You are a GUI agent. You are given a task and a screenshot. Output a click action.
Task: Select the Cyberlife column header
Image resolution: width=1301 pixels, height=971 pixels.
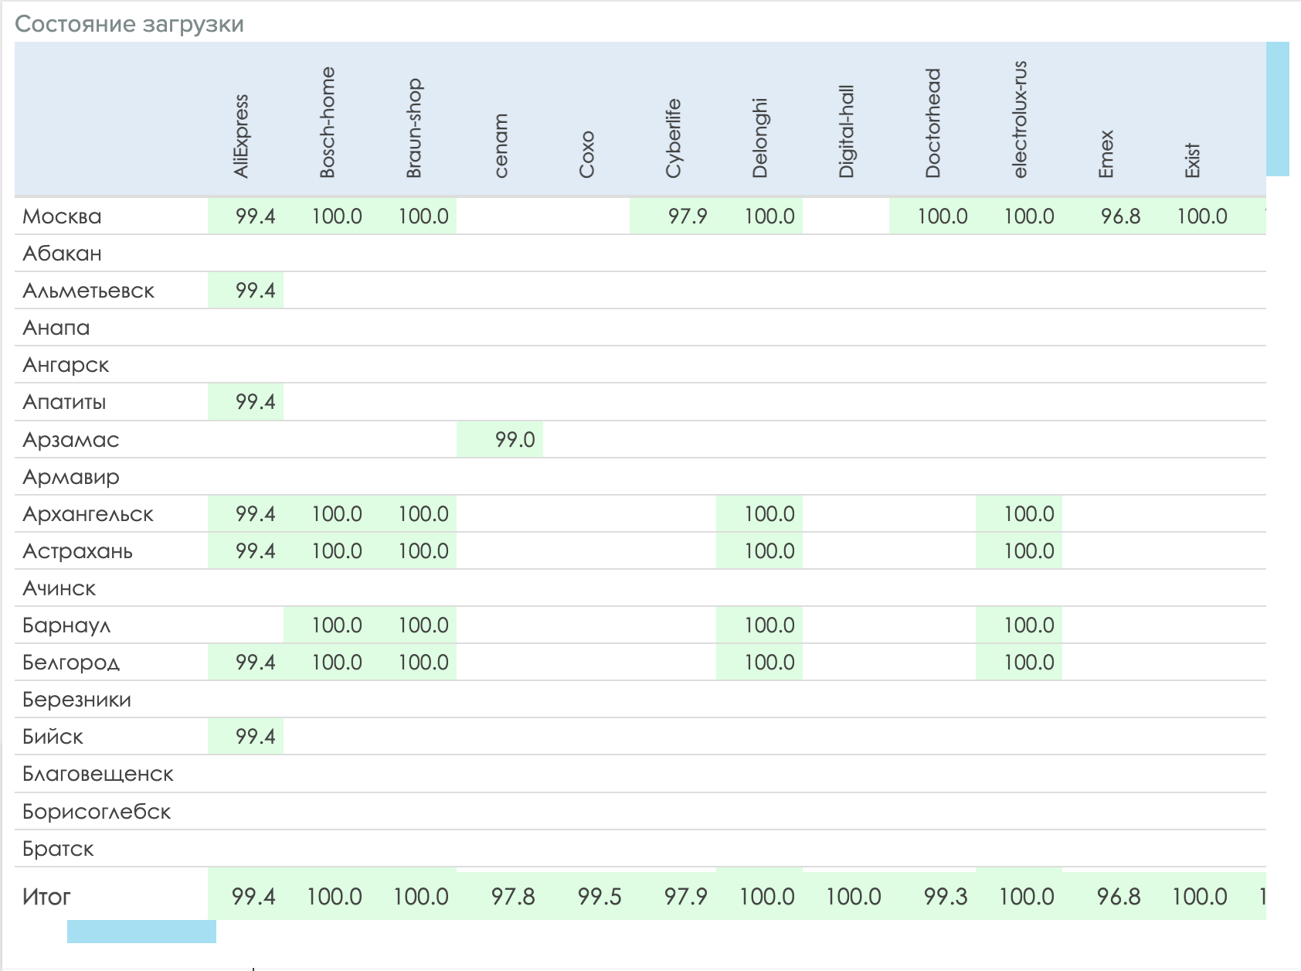point(674,138)
